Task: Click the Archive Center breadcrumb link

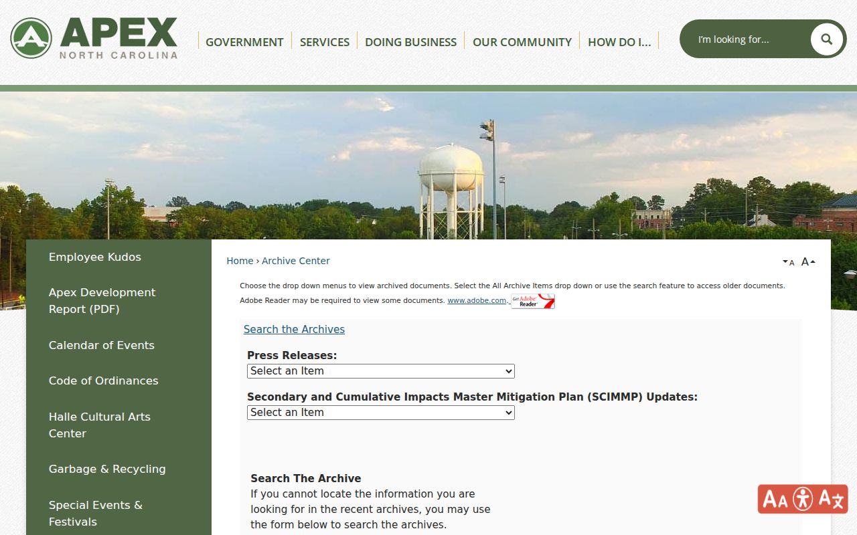Action: (296, 261)
